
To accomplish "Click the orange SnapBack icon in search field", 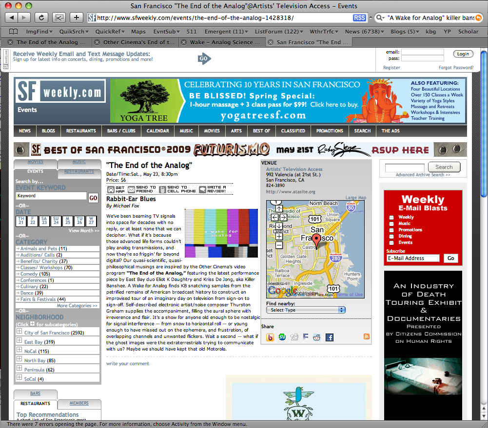I will tap(478, 18).
